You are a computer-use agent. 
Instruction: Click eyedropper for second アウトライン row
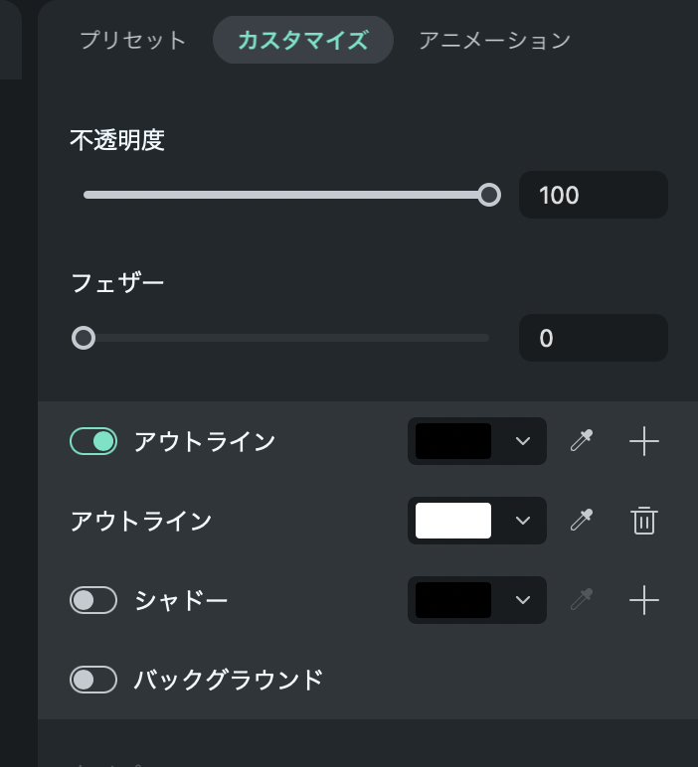point(582,521)
